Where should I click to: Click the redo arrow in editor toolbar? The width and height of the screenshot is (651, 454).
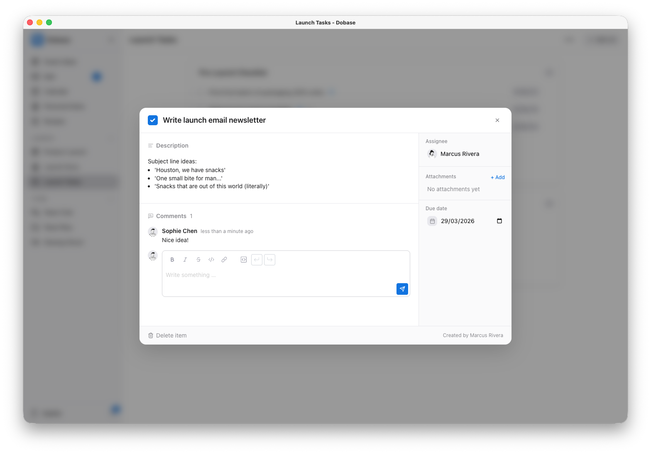[270, 260]
